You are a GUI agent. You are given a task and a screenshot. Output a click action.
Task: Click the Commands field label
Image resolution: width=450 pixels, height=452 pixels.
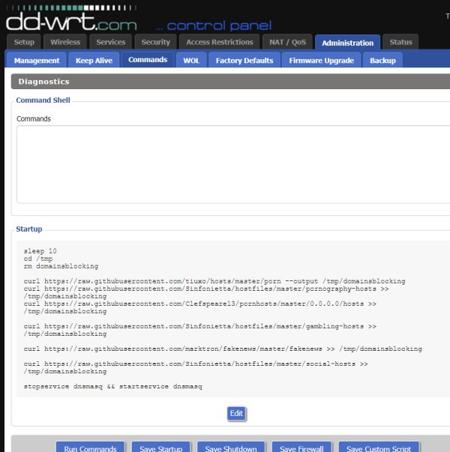point(34,118)
